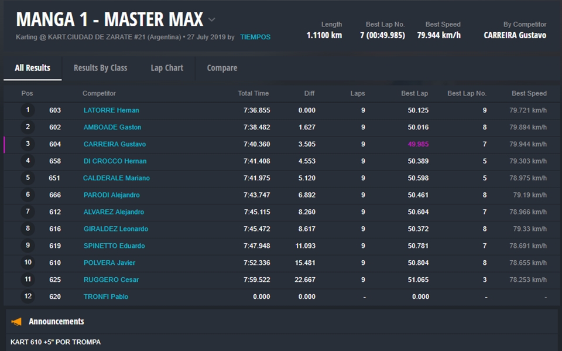This screenshot has height=351, width=562.
Task: Click the position 12 circle badge
Action: tap(28, 297)
